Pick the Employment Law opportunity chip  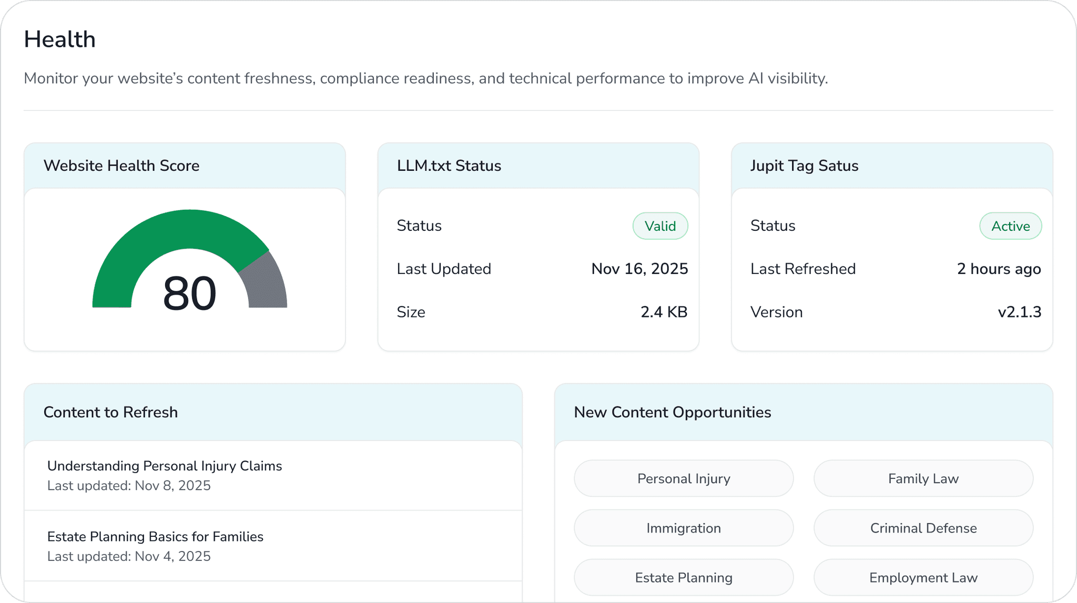923,577
